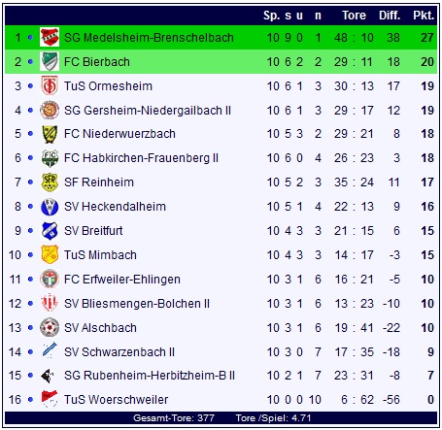Click the SV Heckendalheim blue crest
This screenshot has height=430, width=442.
50,207
